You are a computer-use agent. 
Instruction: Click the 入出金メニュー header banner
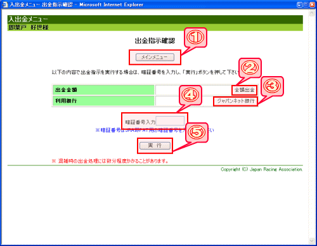(x=155, y=20)
